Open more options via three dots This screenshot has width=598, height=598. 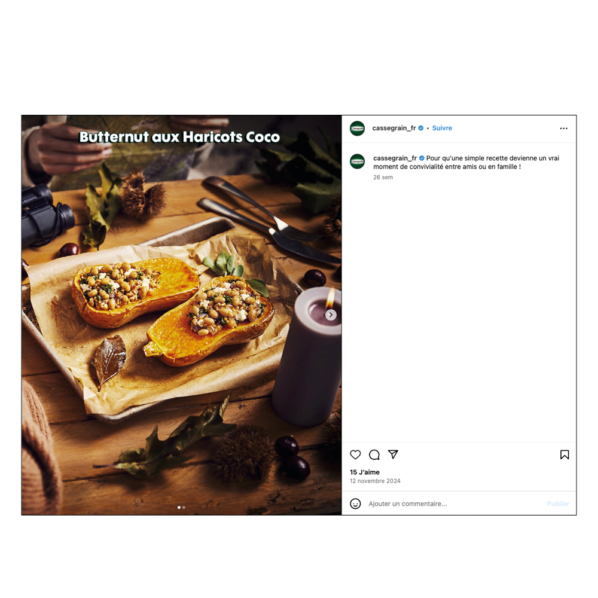564,129
